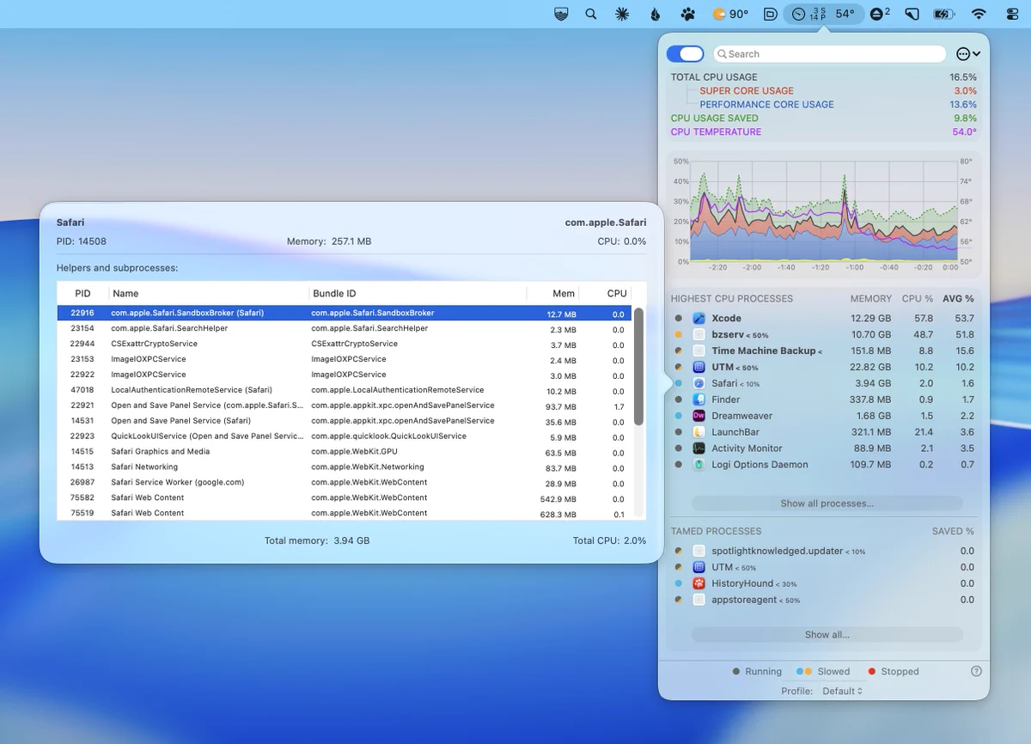Toggle the status dot beside Xcode
The height and width of the screenshot is (744, 1031).
click(679, 319)
